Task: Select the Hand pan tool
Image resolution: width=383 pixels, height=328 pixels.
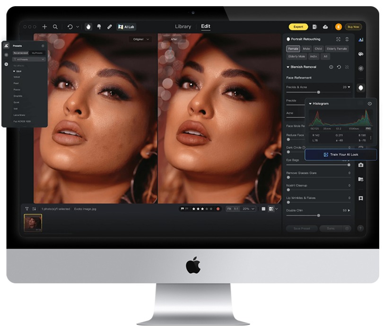Action: [x=88, y=27]
